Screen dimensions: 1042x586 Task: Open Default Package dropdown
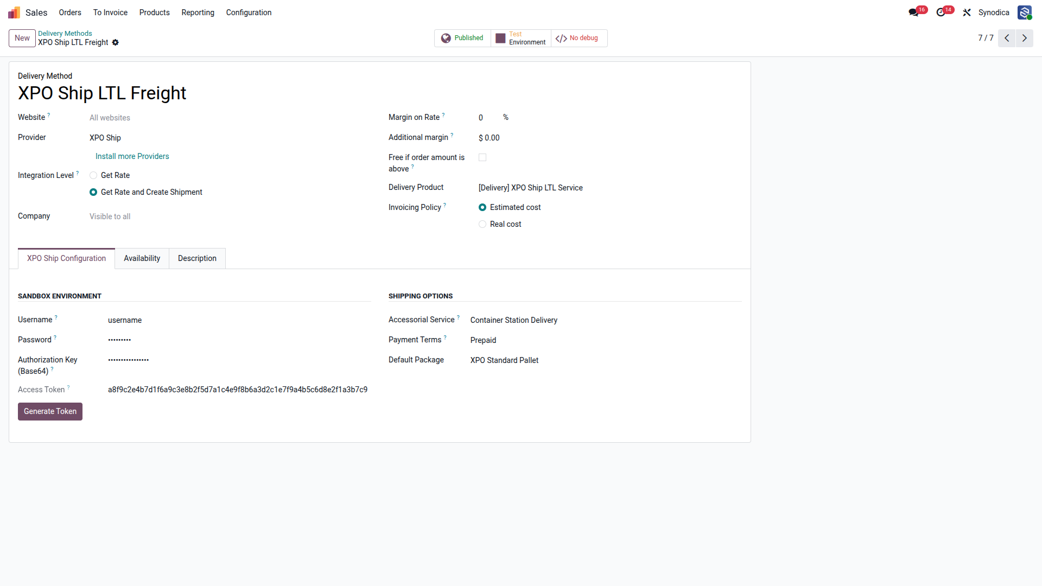(x=606, y=360)
